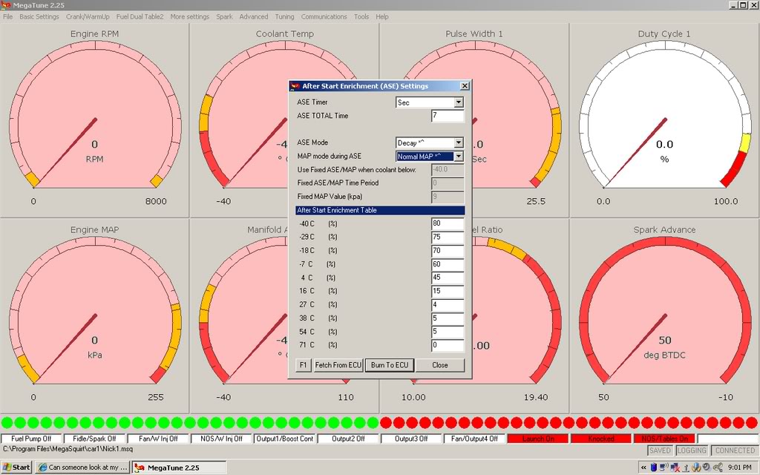Viewport: 760px width, 475px height.
Task: Click the Close button in ASE dialog
Action: (x=440, y=365)
